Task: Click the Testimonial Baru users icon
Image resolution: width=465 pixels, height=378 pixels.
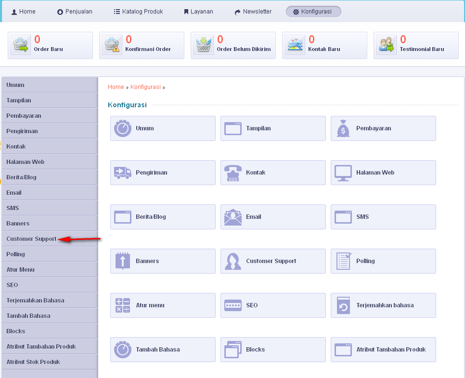Action: [387, 45]
